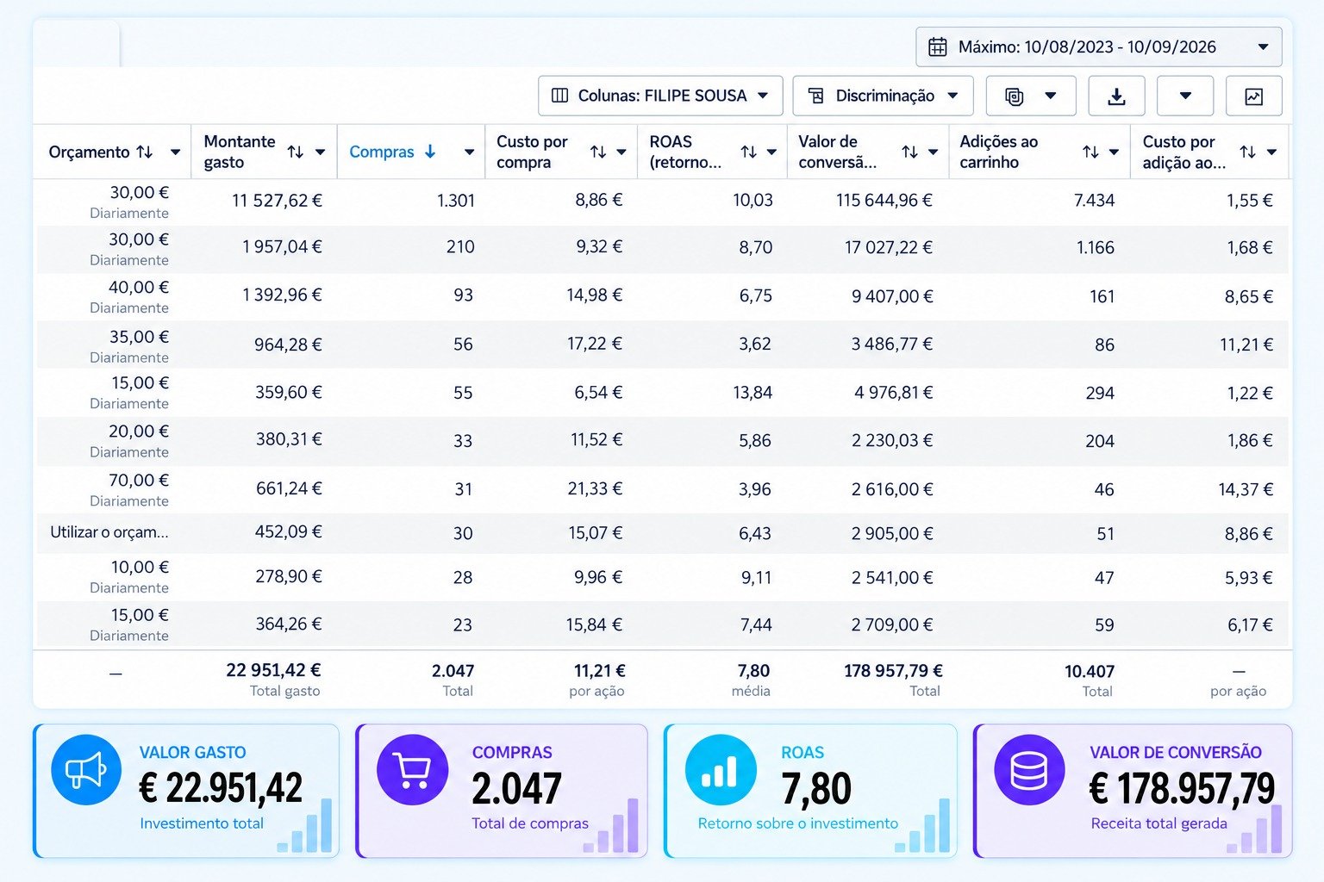Open the Máximo date range selector
Viewport: 1324px width, 882px height.
1098,47
